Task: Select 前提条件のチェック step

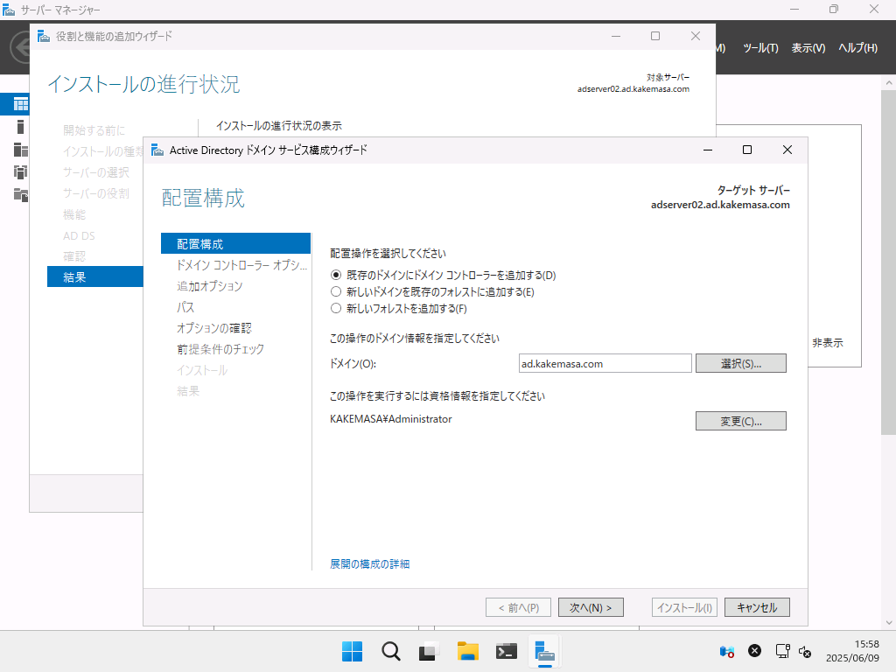Action: [x=220, y=349]
